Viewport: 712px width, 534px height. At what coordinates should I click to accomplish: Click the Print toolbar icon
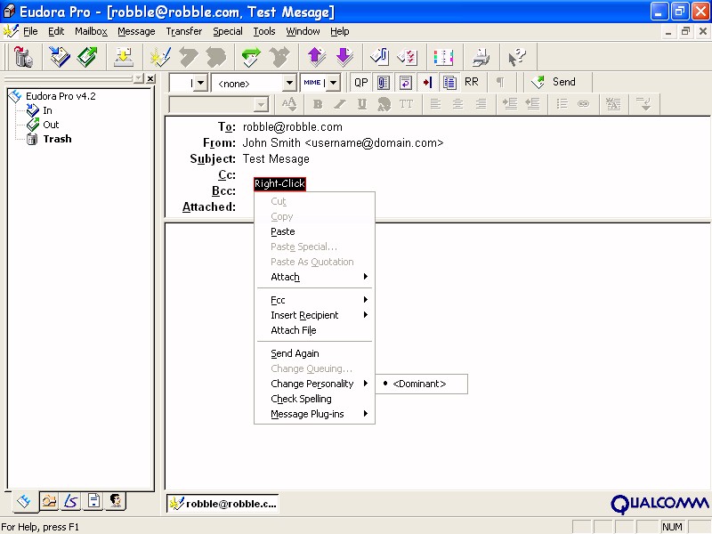point(481,57)
